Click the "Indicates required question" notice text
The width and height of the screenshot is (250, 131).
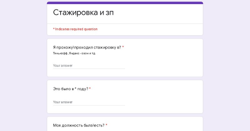tap(76, 29)
